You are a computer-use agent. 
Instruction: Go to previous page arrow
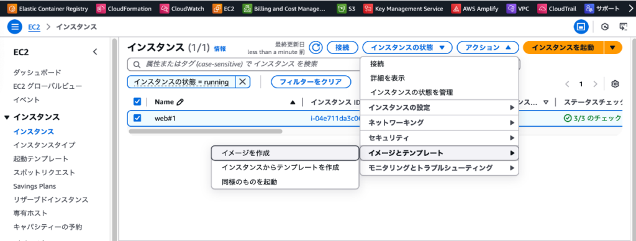pyautogui.click(x=567, y=84)
